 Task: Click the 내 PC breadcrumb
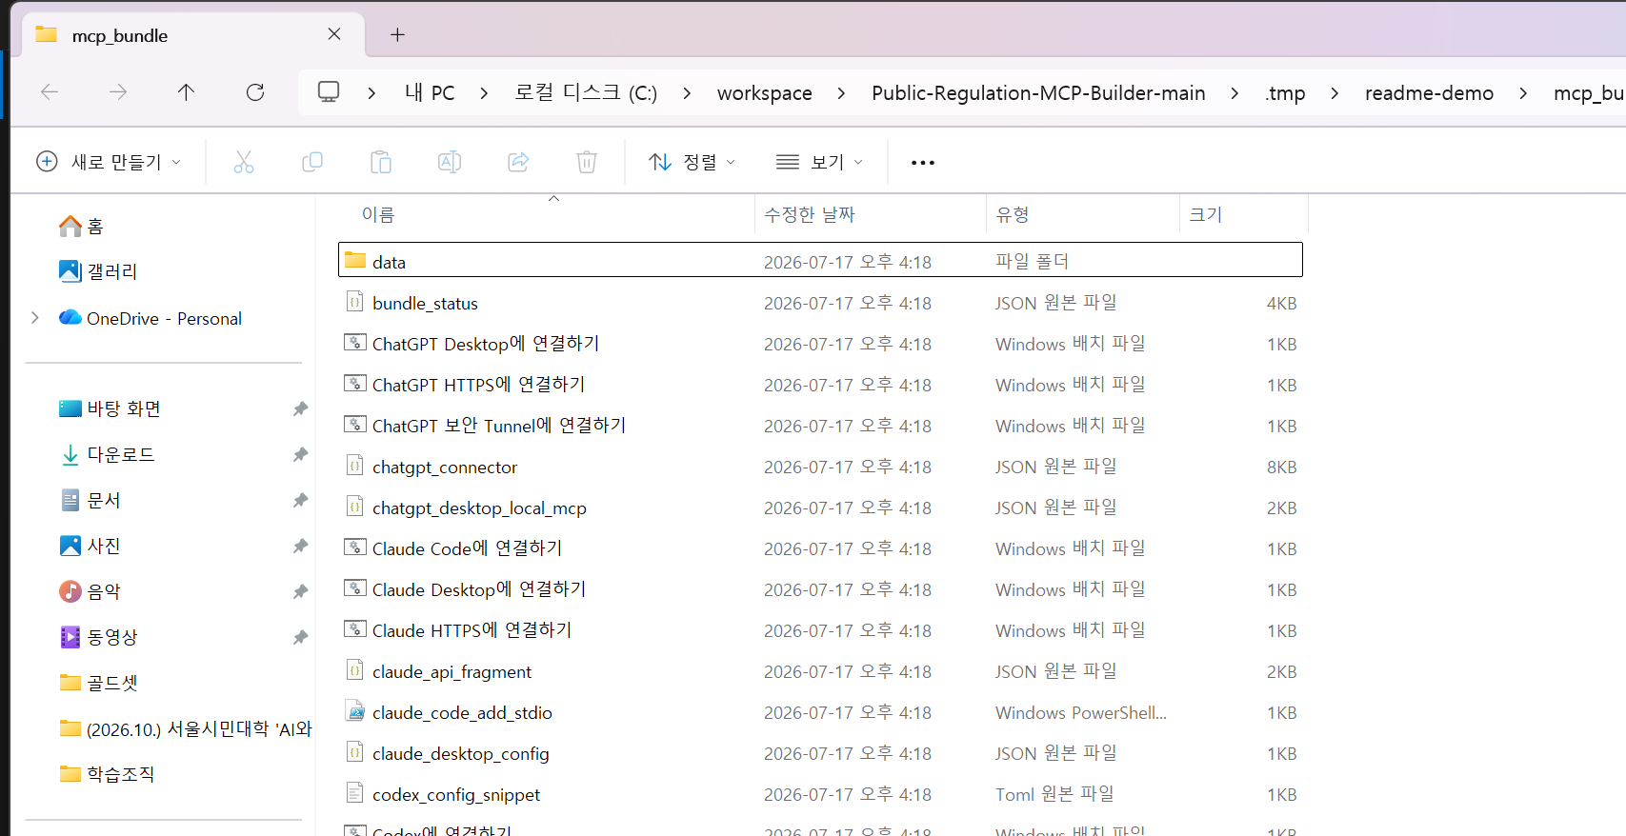coord(430,93)
